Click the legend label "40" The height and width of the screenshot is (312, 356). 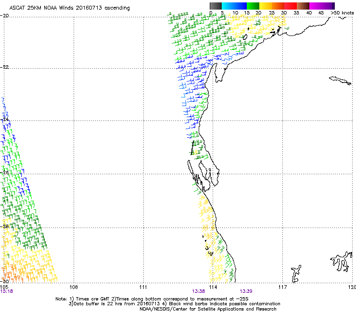(x=309, y=12)
